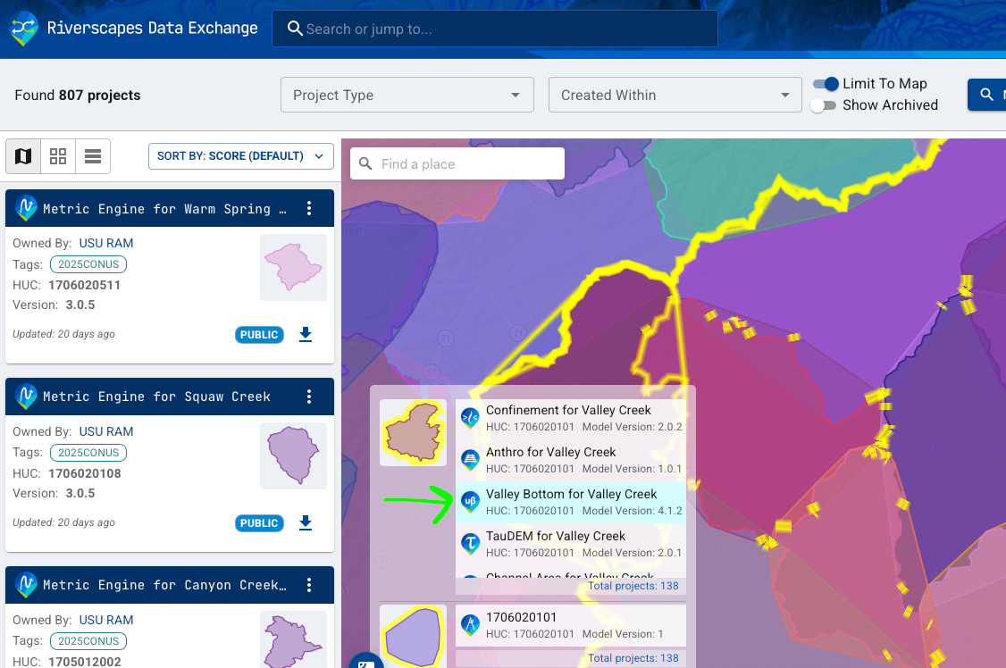Click the 2025CONUS tag on Squaw Creek
Screen dimensions: 1006x668
tap(88, 453)
